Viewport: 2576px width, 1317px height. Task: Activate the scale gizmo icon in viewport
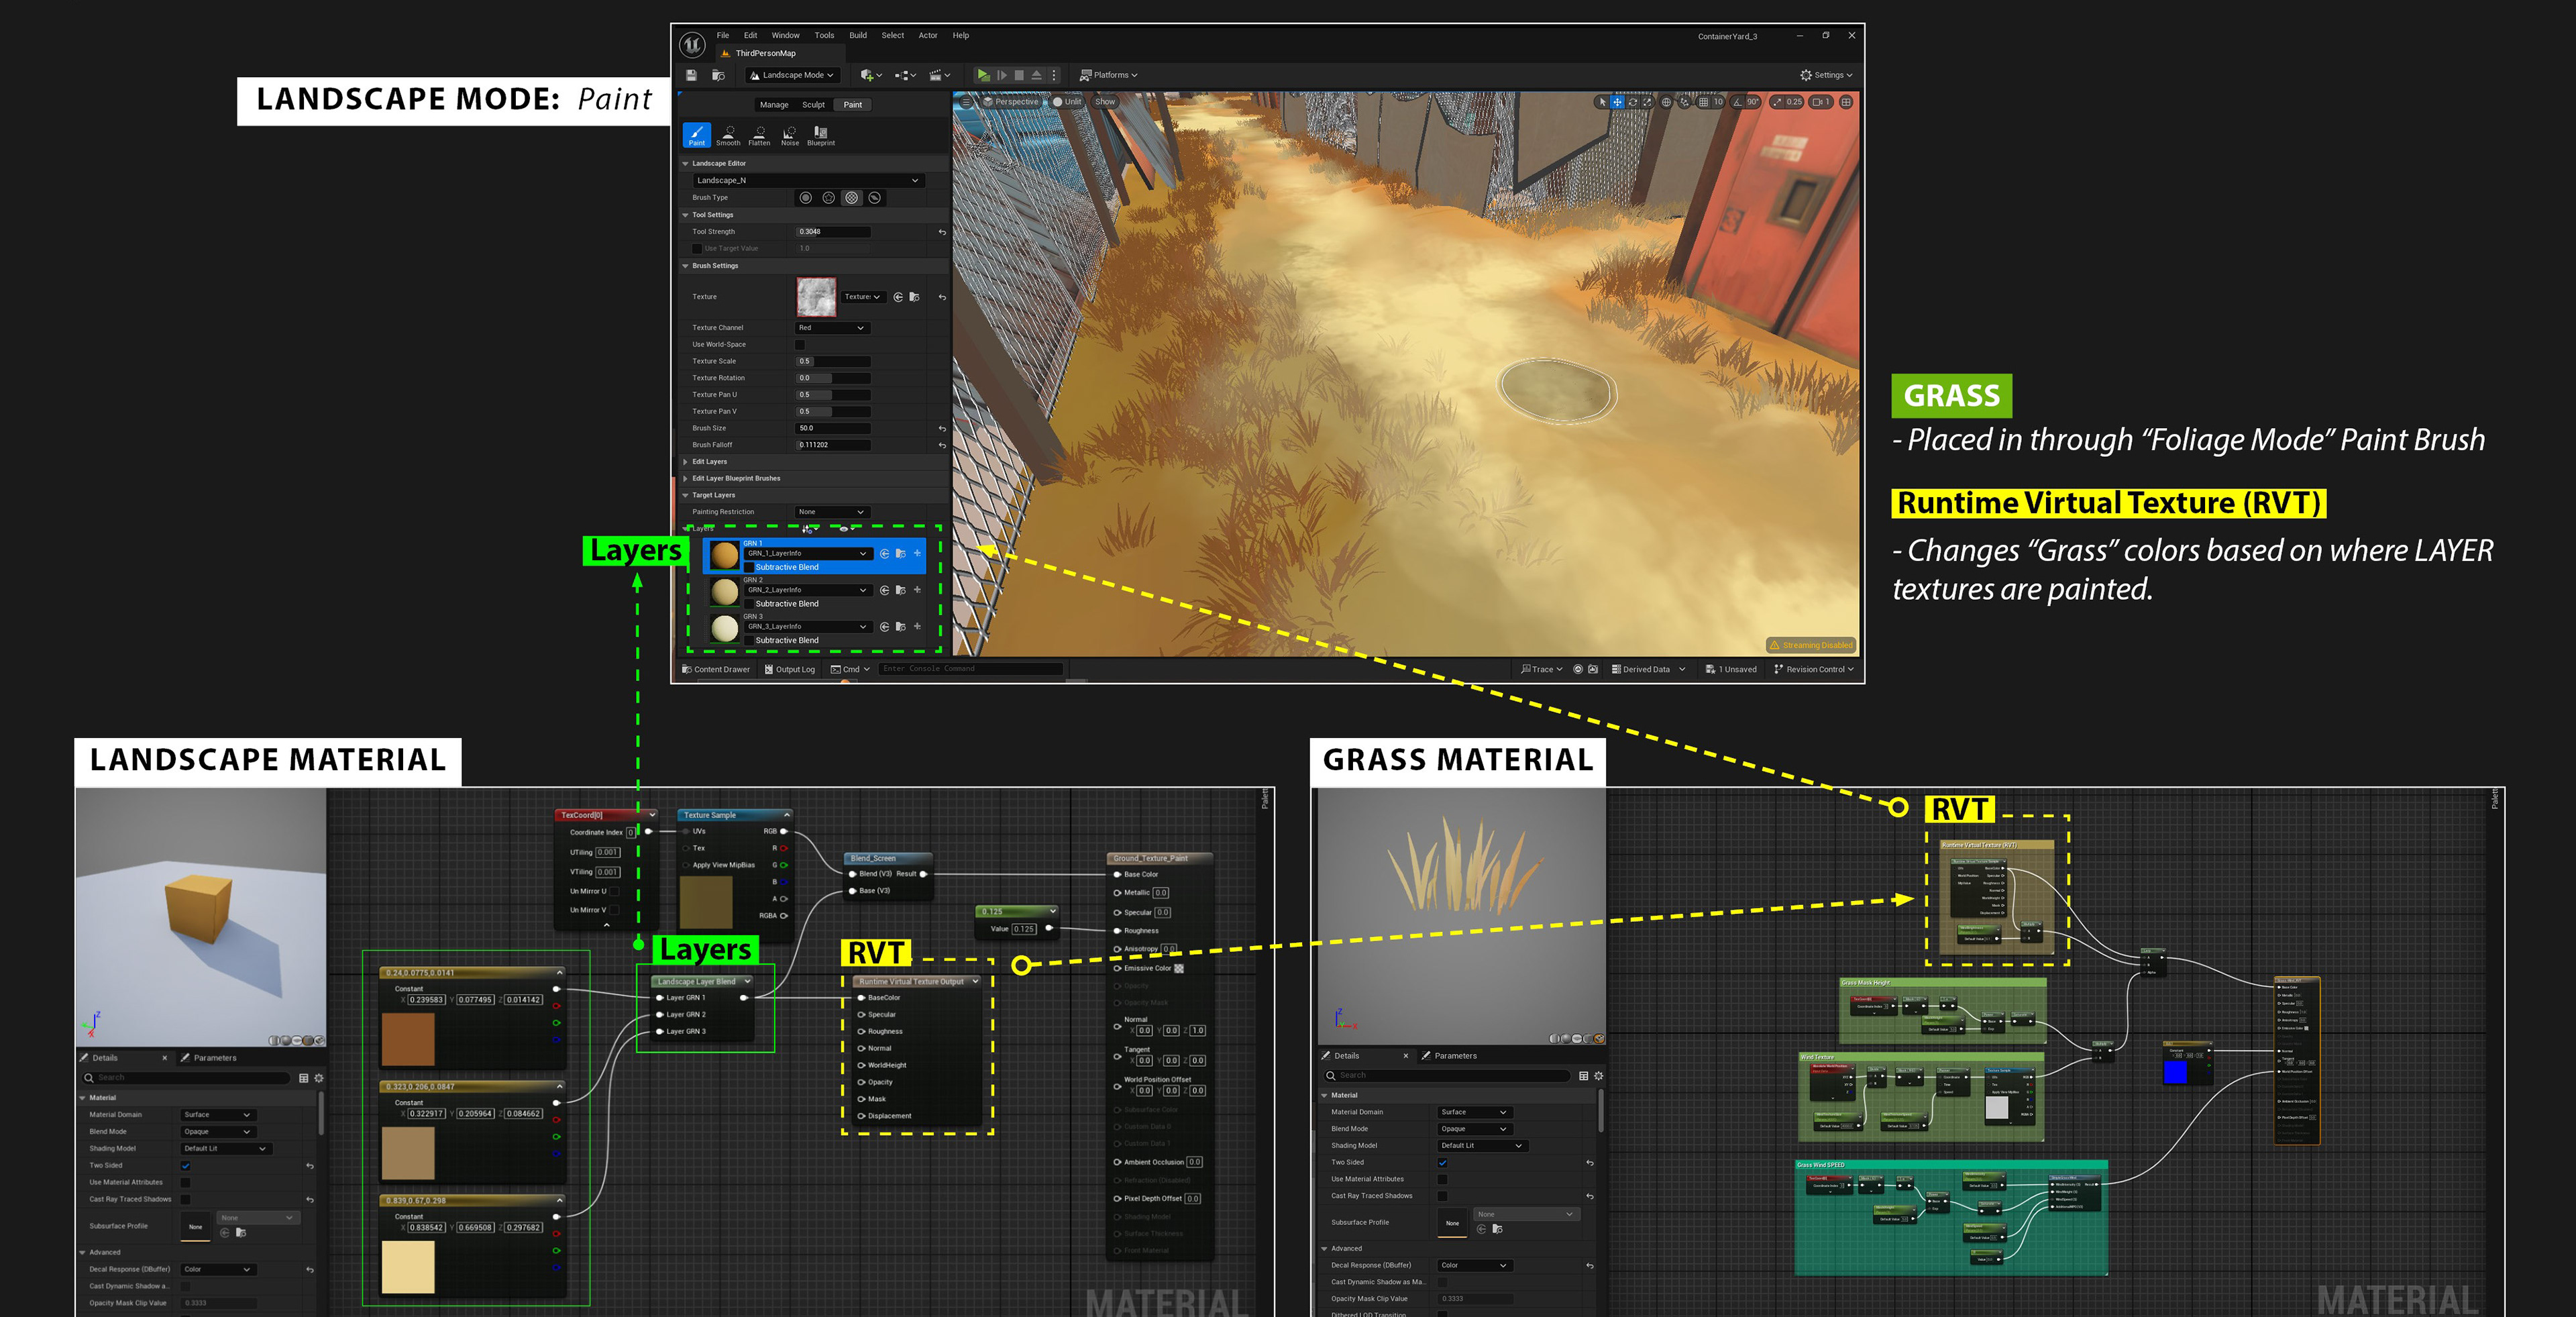tap(1647, 102)
